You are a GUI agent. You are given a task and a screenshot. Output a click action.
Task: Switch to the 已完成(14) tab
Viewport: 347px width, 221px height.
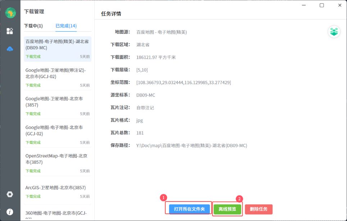tap(66, 26)
